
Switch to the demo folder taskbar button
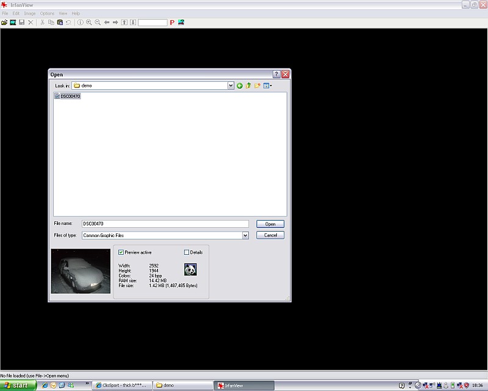click(x=180, y=386)
